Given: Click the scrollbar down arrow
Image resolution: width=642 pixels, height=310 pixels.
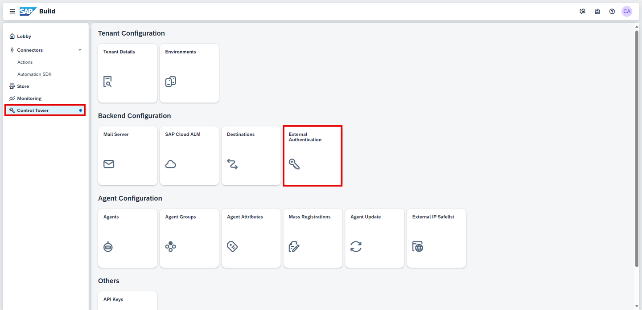Looking at the screenshot, I should [637, 306].
